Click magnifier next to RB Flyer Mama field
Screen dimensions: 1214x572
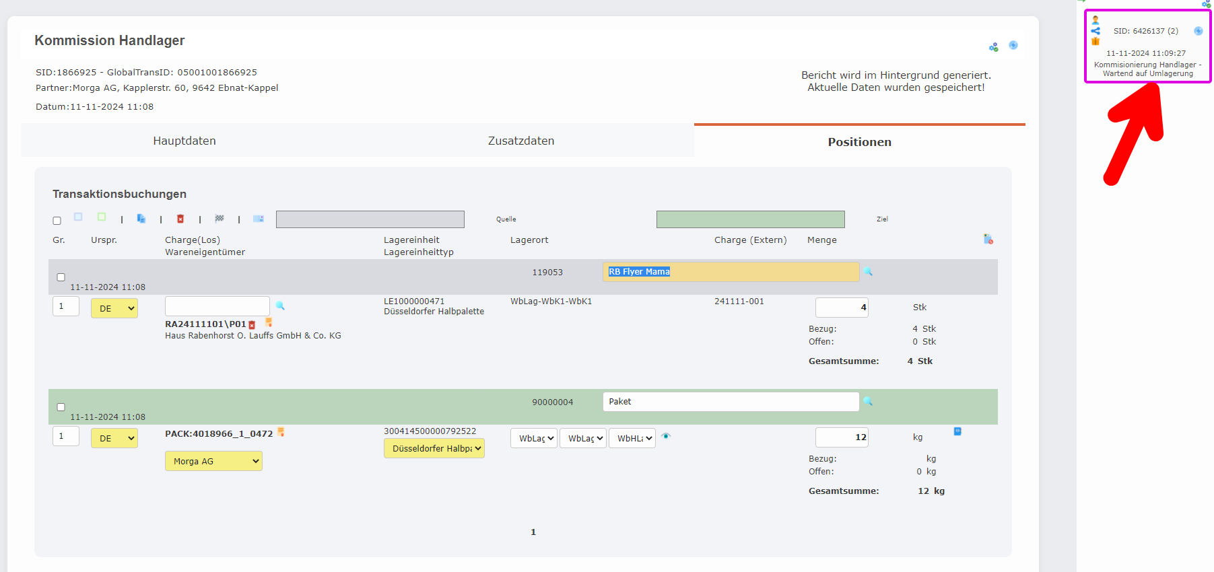868,272
